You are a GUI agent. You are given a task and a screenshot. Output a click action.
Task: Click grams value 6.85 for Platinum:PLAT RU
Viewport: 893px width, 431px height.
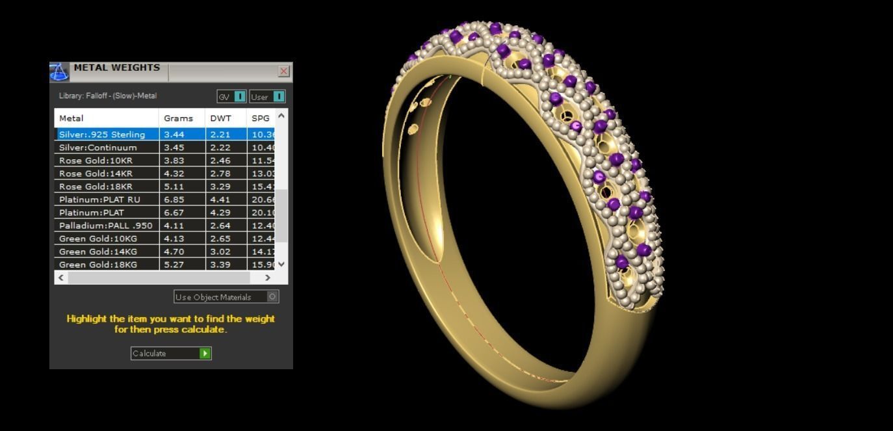174,199
